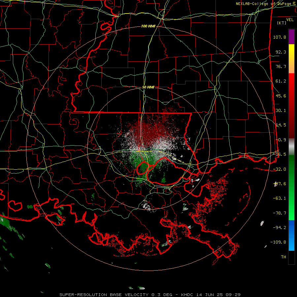Click the 100 NMI range ring label
Image resolution: width=297 pixels, height=297 pixels.
[148, 26]
